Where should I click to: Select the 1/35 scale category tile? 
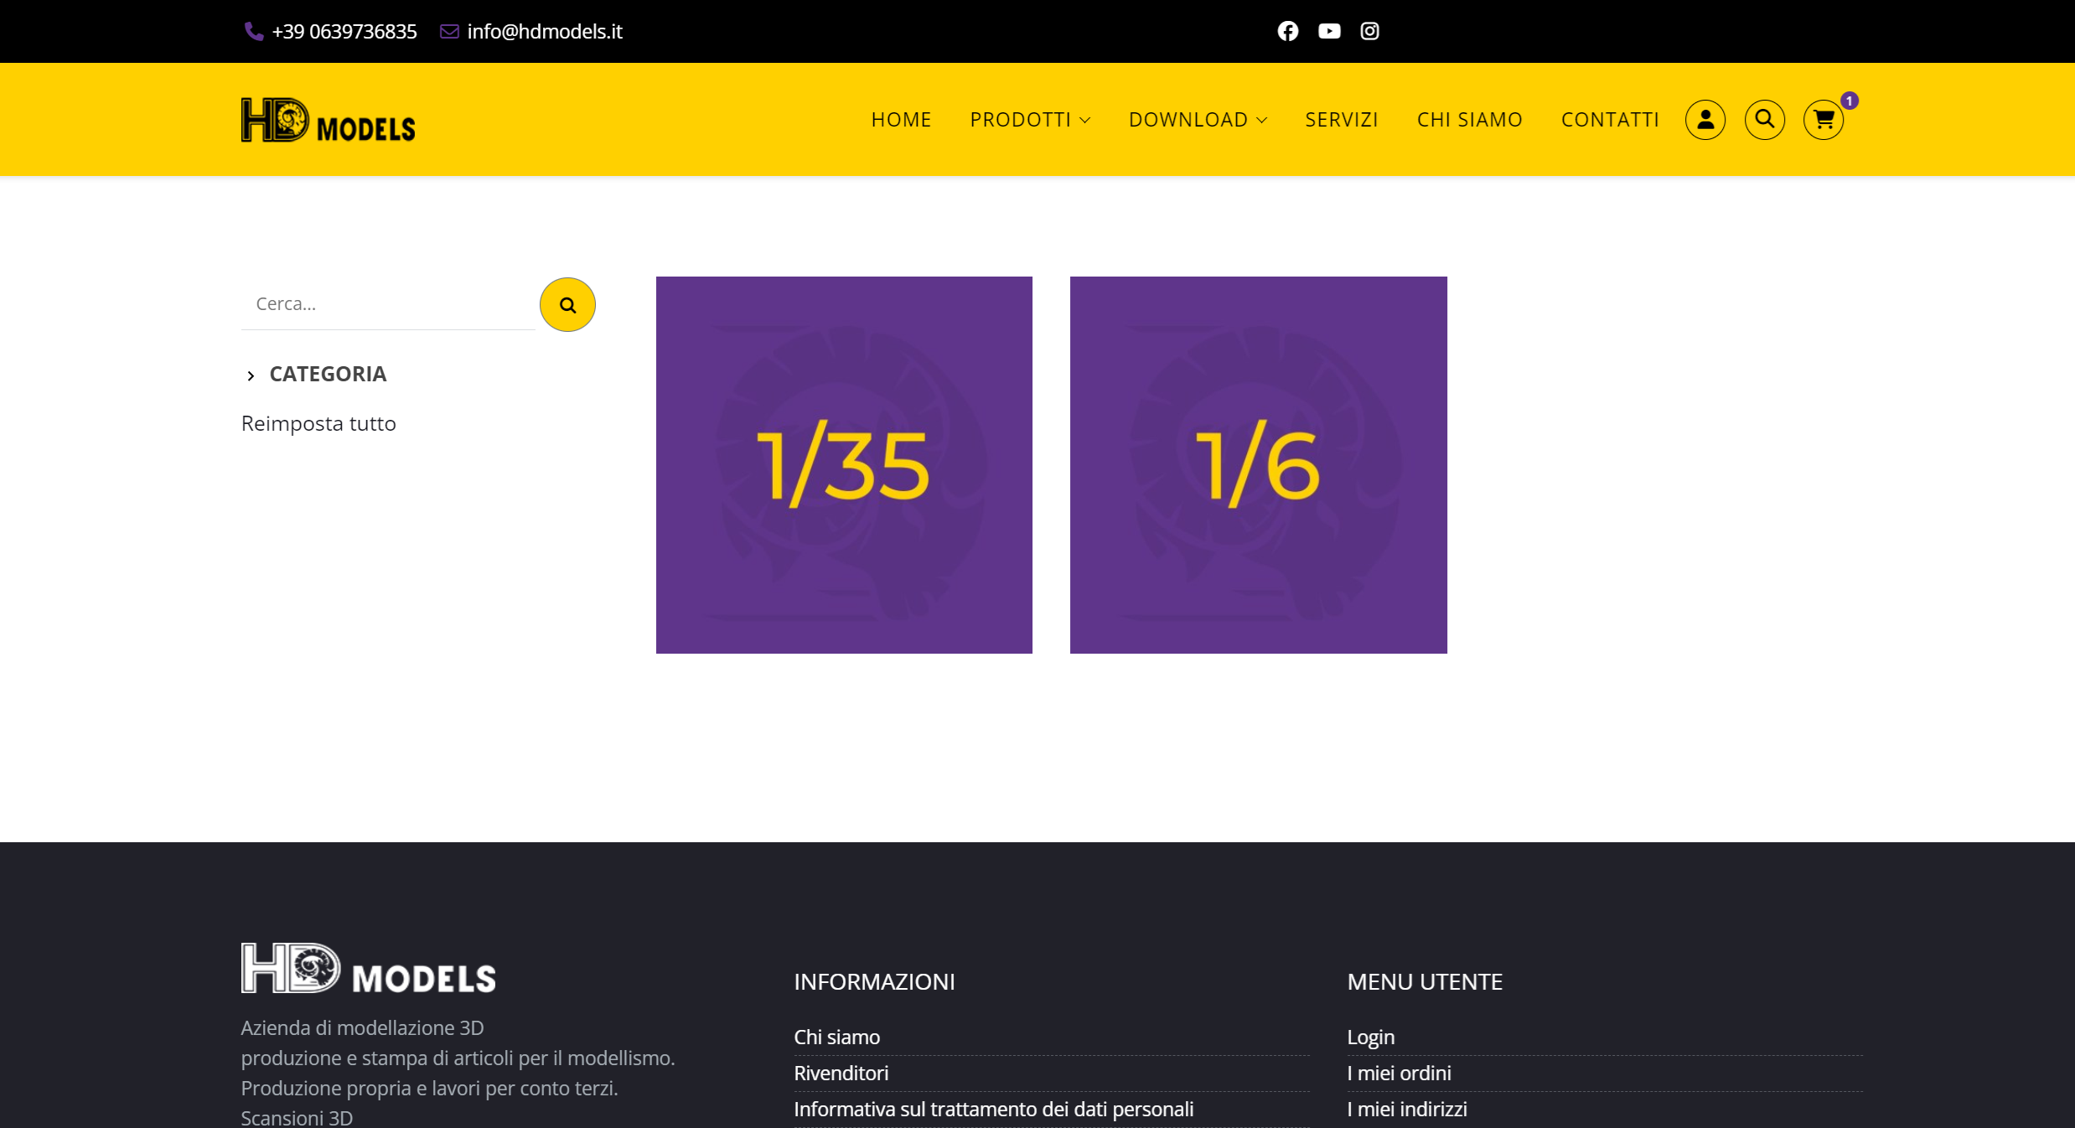click(844, 465)
